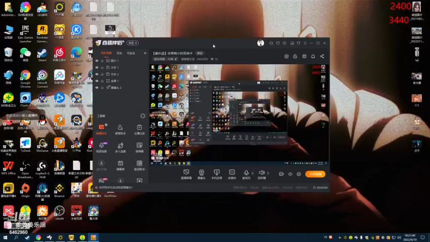Open notifications bell icon
The image size is (430, 242).
(313, 56)
